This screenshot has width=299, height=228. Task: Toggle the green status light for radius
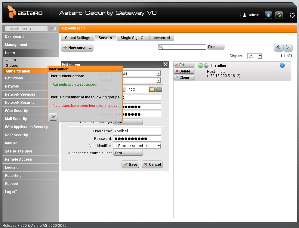[x=201, y=66]
